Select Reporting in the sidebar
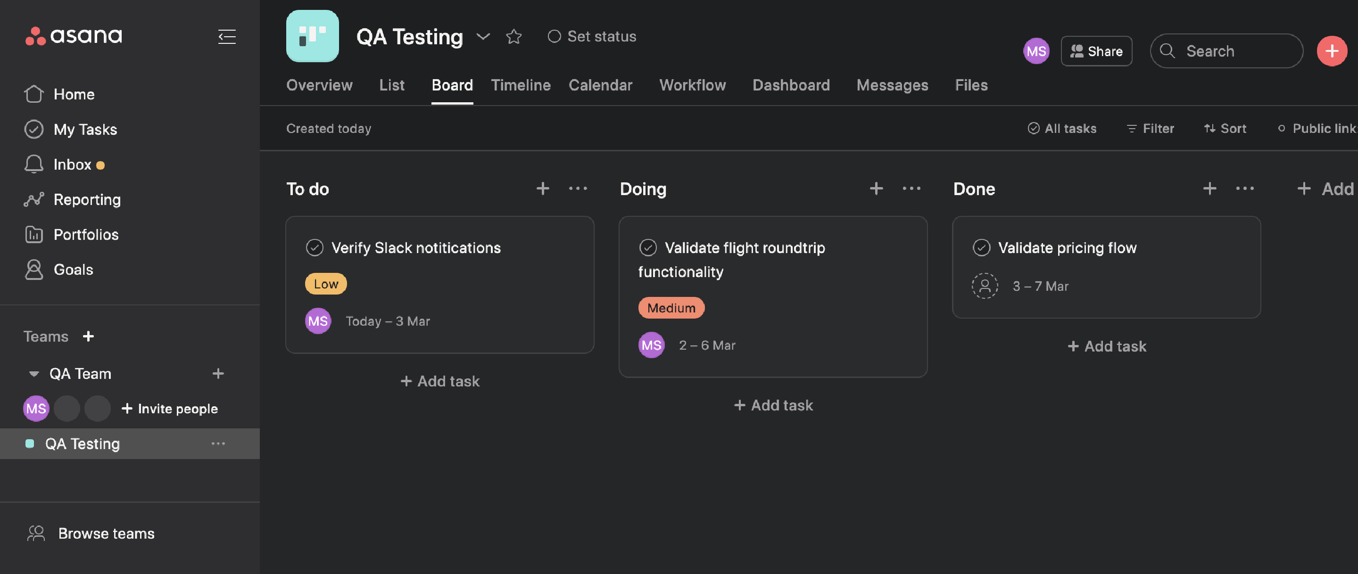This screenshot has height=574, width=1358. [x=87, y=199]
